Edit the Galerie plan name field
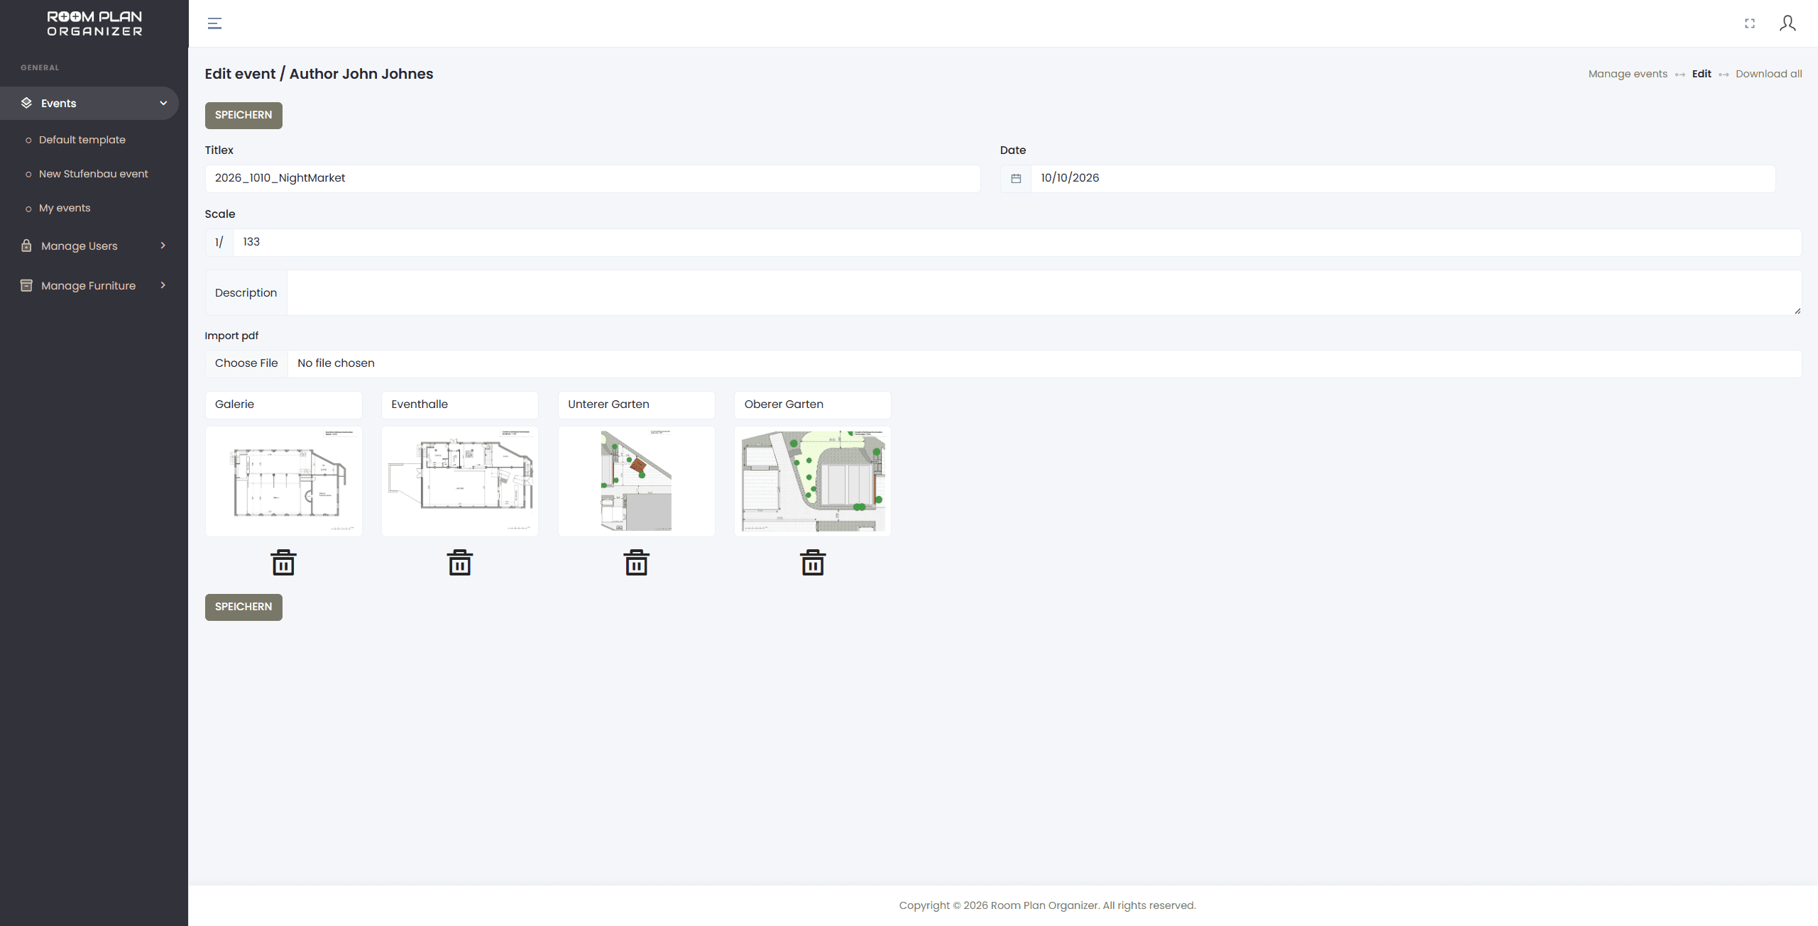 tap(283, 404)
